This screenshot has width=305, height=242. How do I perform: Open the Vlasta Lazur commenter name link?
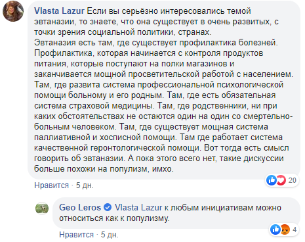59,11
